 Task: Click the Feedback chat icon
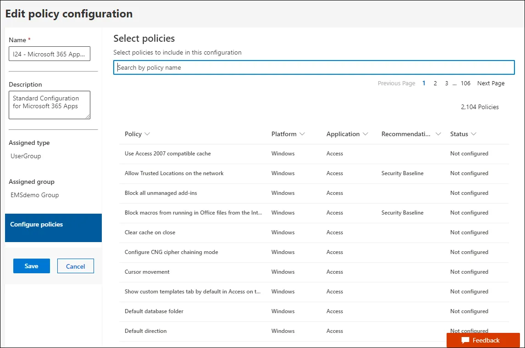465,340
